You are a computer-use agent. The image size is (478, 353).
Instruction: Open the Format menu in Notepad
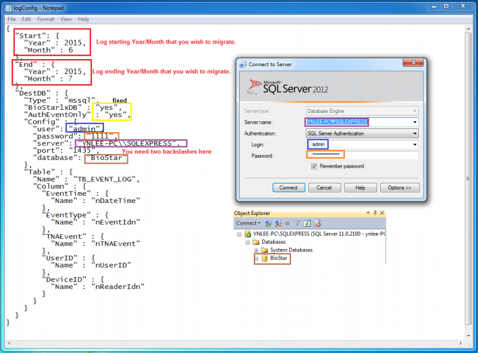point(45,19)
